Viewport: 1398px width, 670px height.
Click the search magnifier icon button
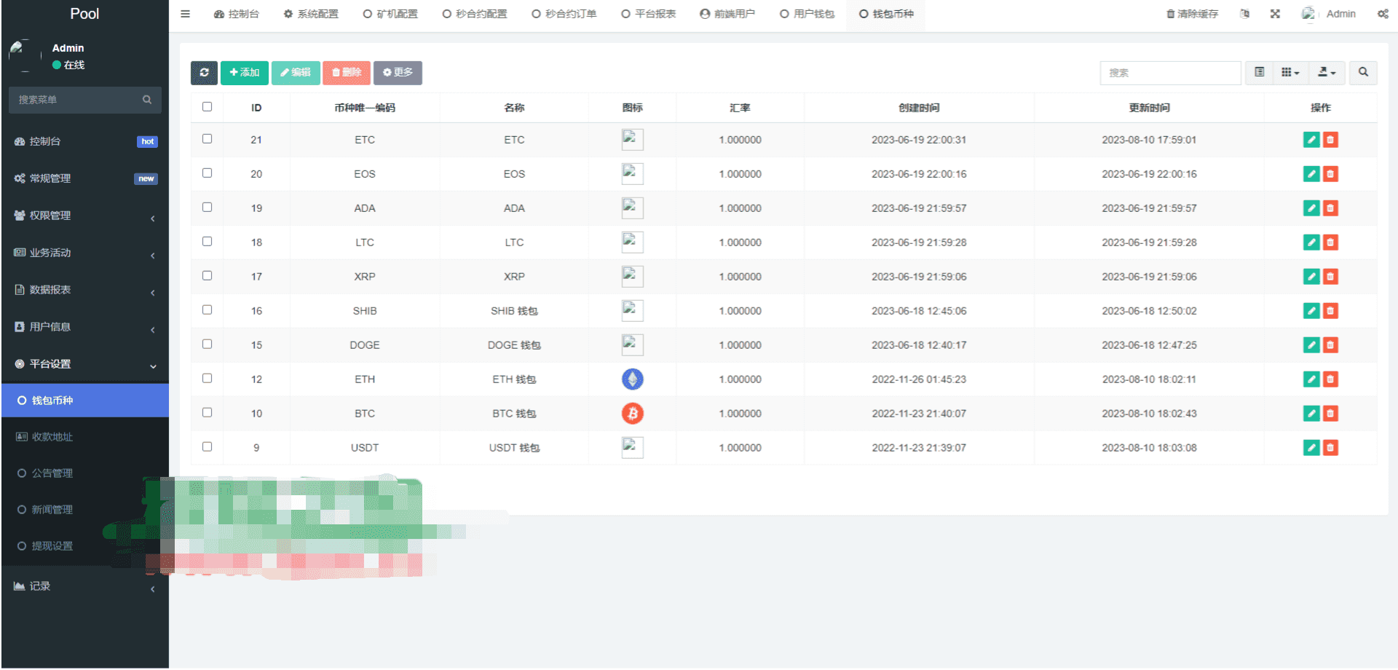click(1363, 72)
